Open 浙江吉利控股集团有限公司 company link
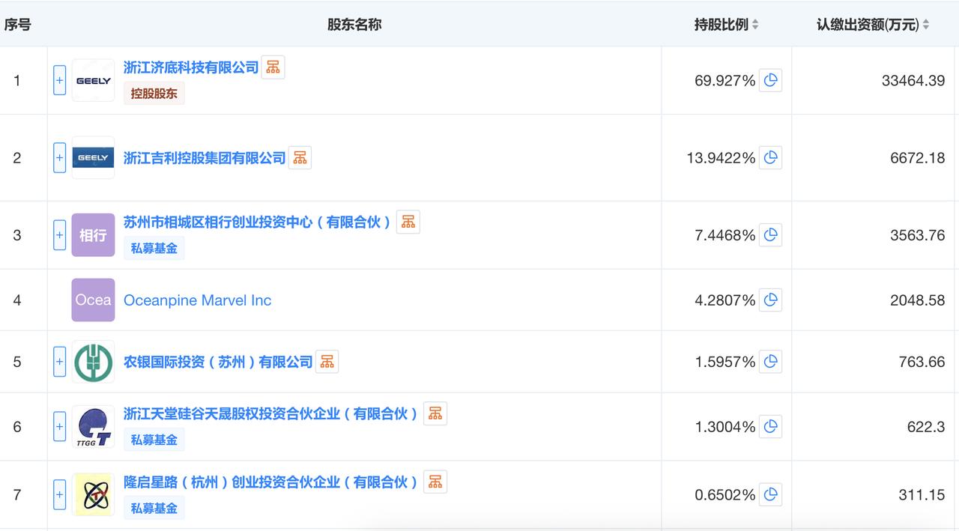This screenshot has width=959, height=531. pos(205,158)
